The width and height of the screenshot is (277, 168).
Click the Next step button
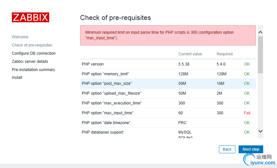[x=251, y=149]
